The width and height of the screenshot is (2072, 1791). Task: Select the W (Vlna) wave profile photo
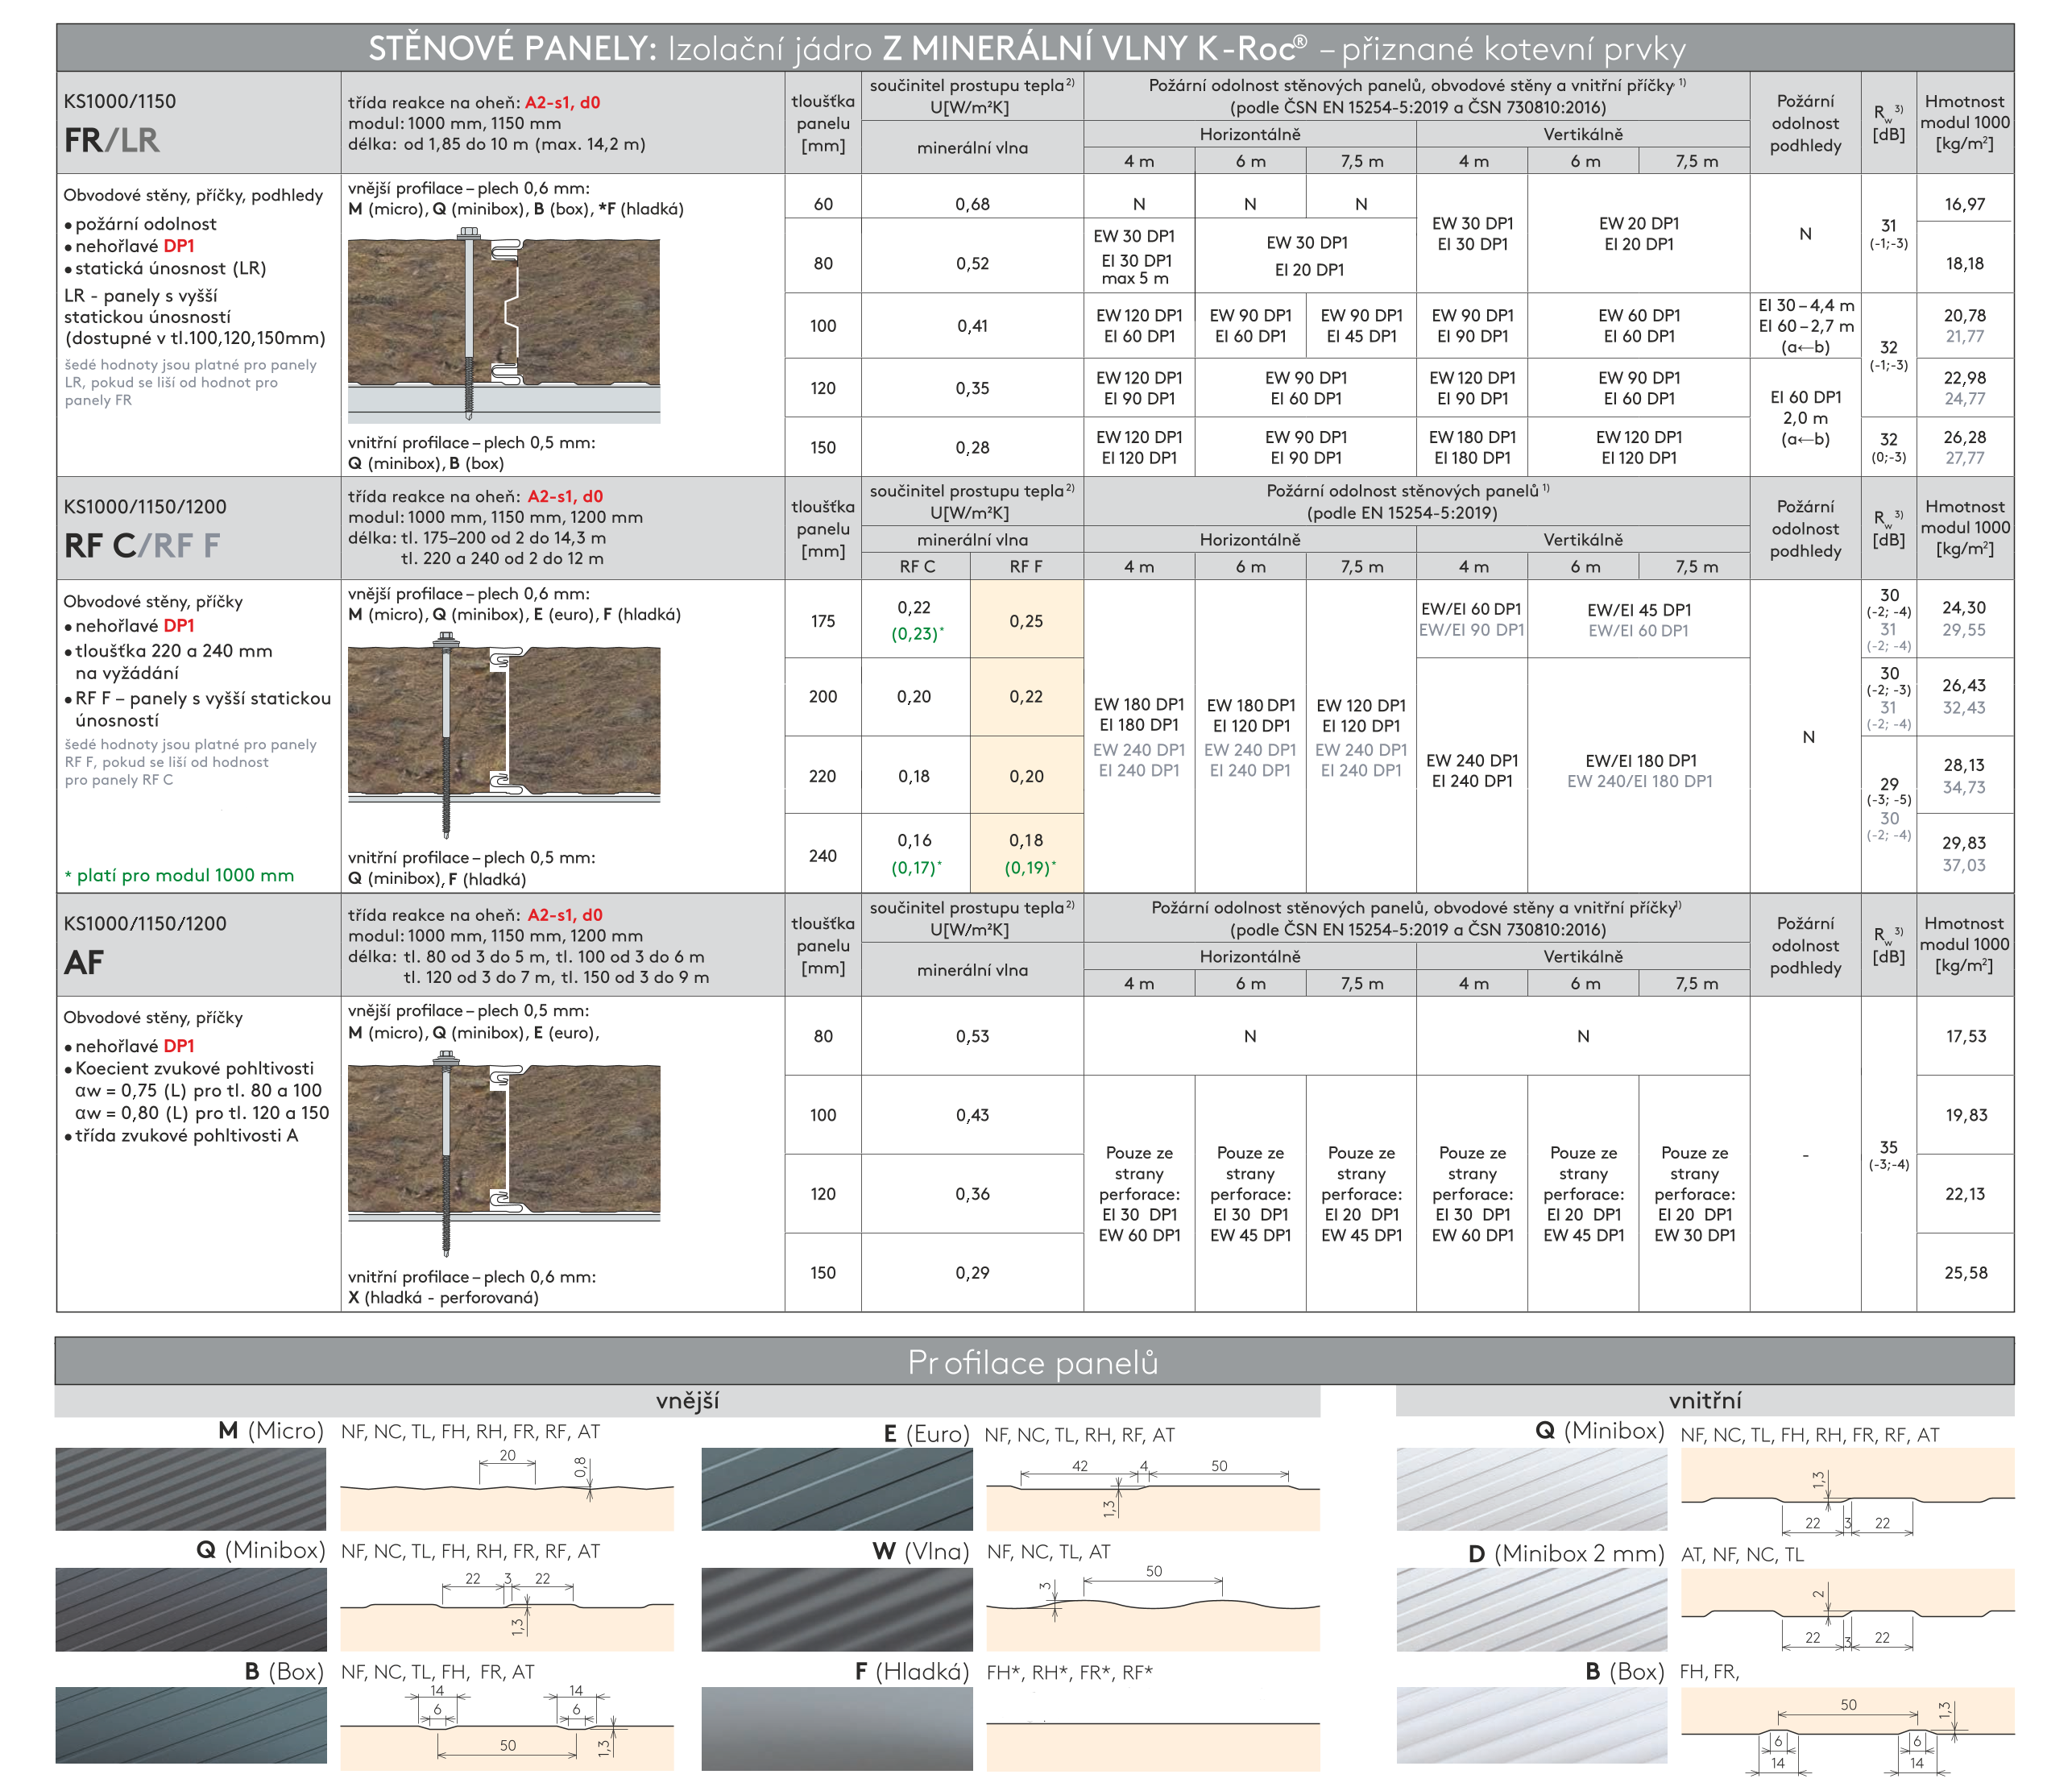coord(837,1609)
